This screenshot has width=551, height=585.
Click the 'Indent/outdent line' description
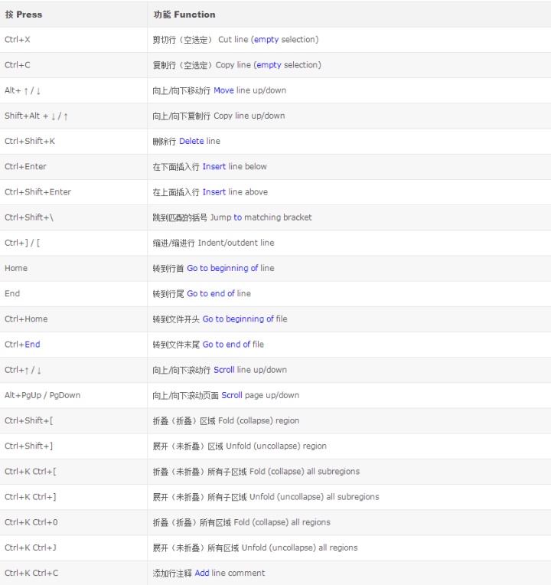236,243
